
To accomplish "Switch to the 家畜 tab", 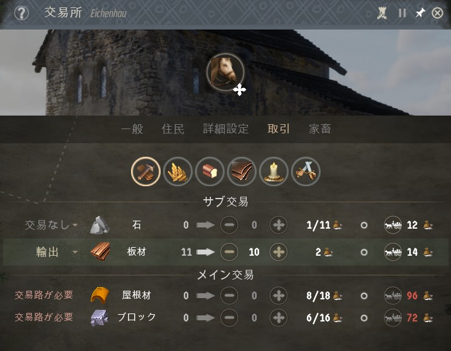I will (x=320, y=129).
